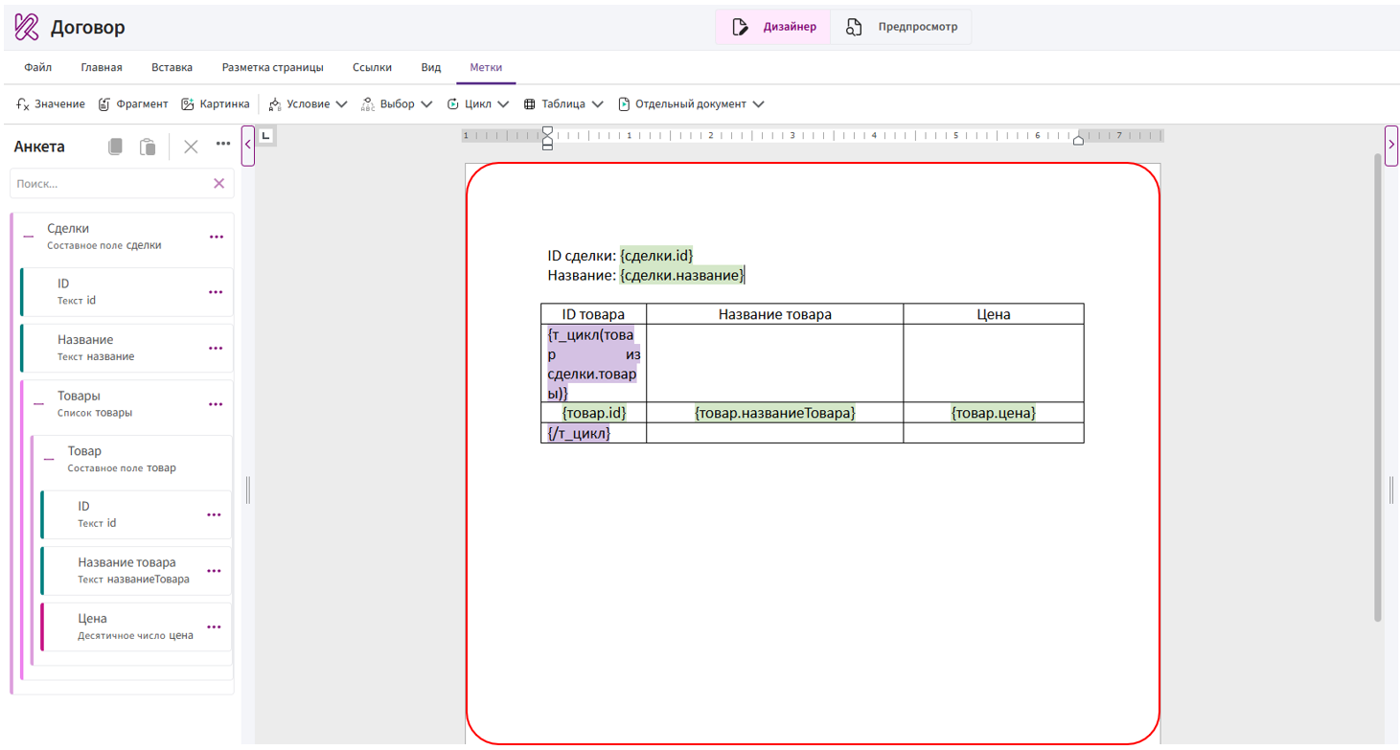Open the Вставка tab
Viewport: 1400px width, 750px height.
point(172,67)
